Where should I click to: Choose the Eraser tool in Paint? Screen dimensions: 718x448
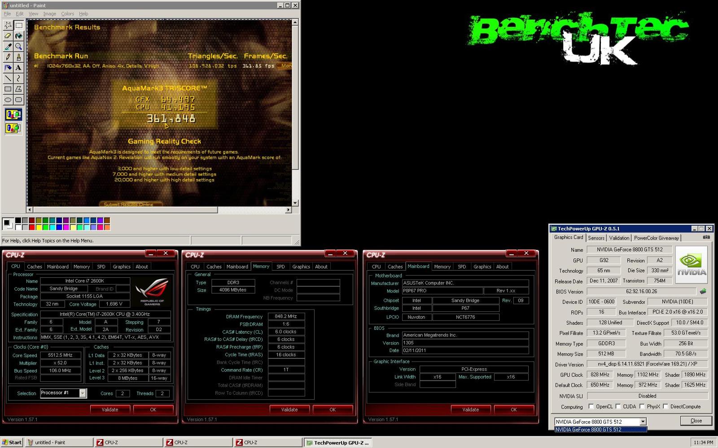pyautogui.click(x=8, y=36)
